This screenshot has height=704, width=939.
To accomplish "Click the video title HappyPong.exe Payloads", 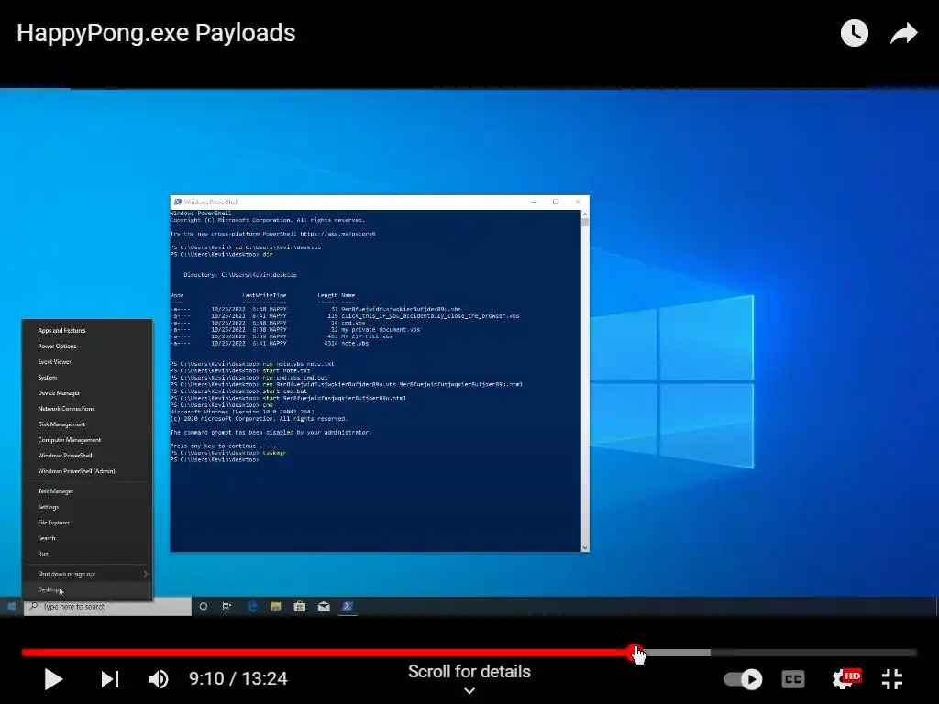I will (156, 33).
